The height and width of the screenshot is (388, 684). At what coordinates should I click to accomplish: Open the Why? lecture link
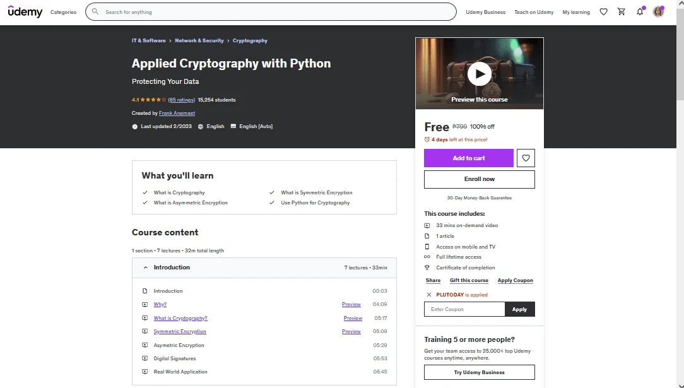point(160,304)
